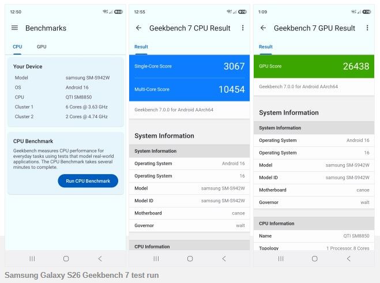This screenshot has height=283, width=380.
Task: Select the Model row in Your Device
Action: [66, 78]
